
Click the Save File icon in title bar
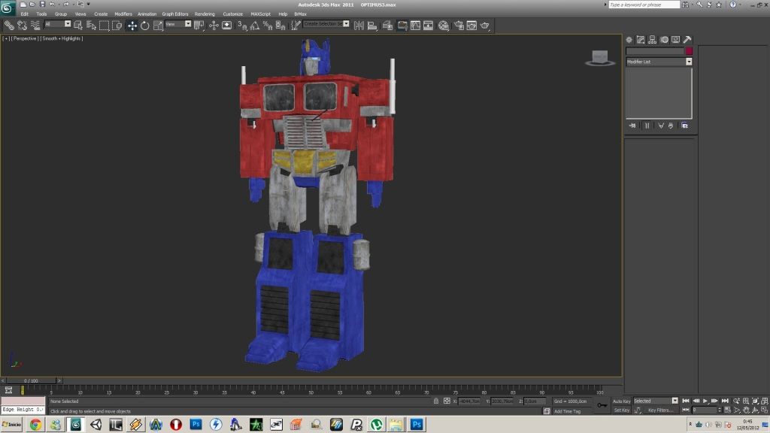42,4
